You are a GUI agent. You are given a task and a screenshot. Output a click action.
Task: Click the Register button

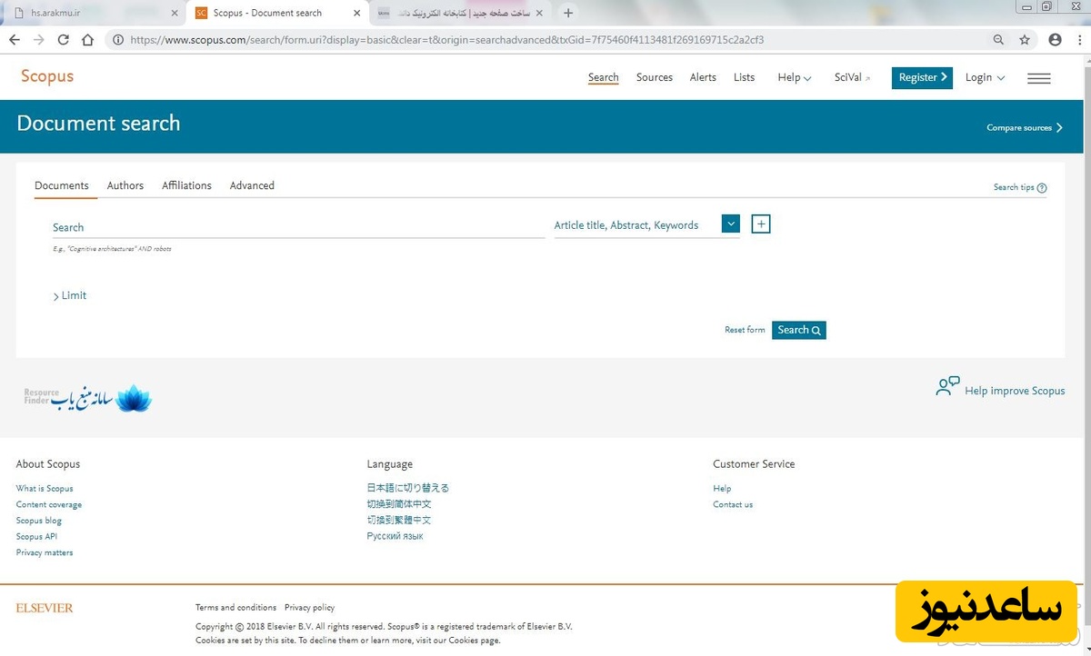922,77
